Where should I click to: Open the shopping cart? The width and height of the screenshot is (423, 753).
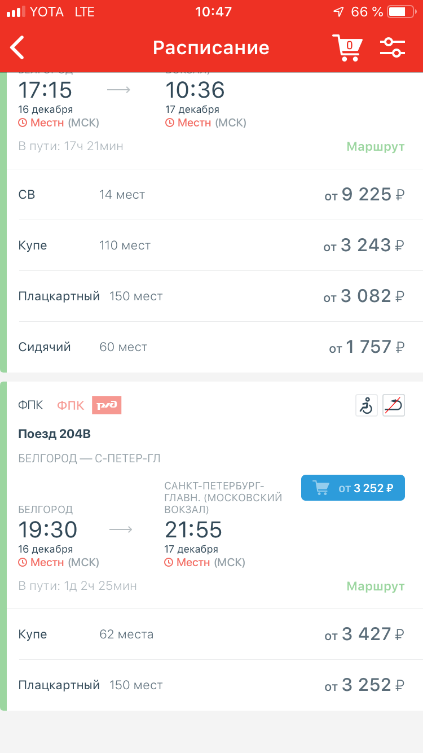pos(346,47)
